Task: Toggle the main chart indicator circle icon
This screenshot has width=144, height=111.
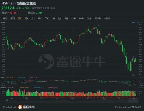Action: (1, 22)
